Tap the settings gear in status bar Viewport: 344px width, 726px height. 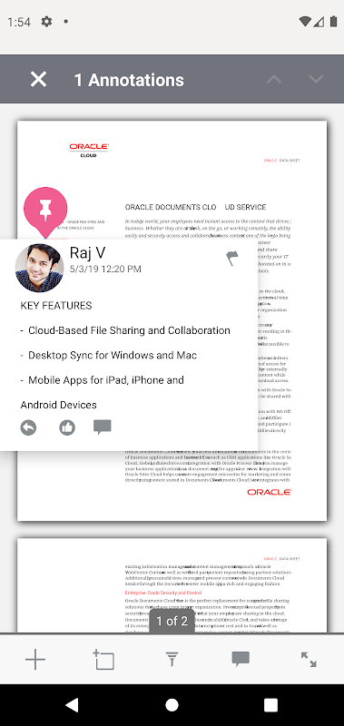click(46, 21)
